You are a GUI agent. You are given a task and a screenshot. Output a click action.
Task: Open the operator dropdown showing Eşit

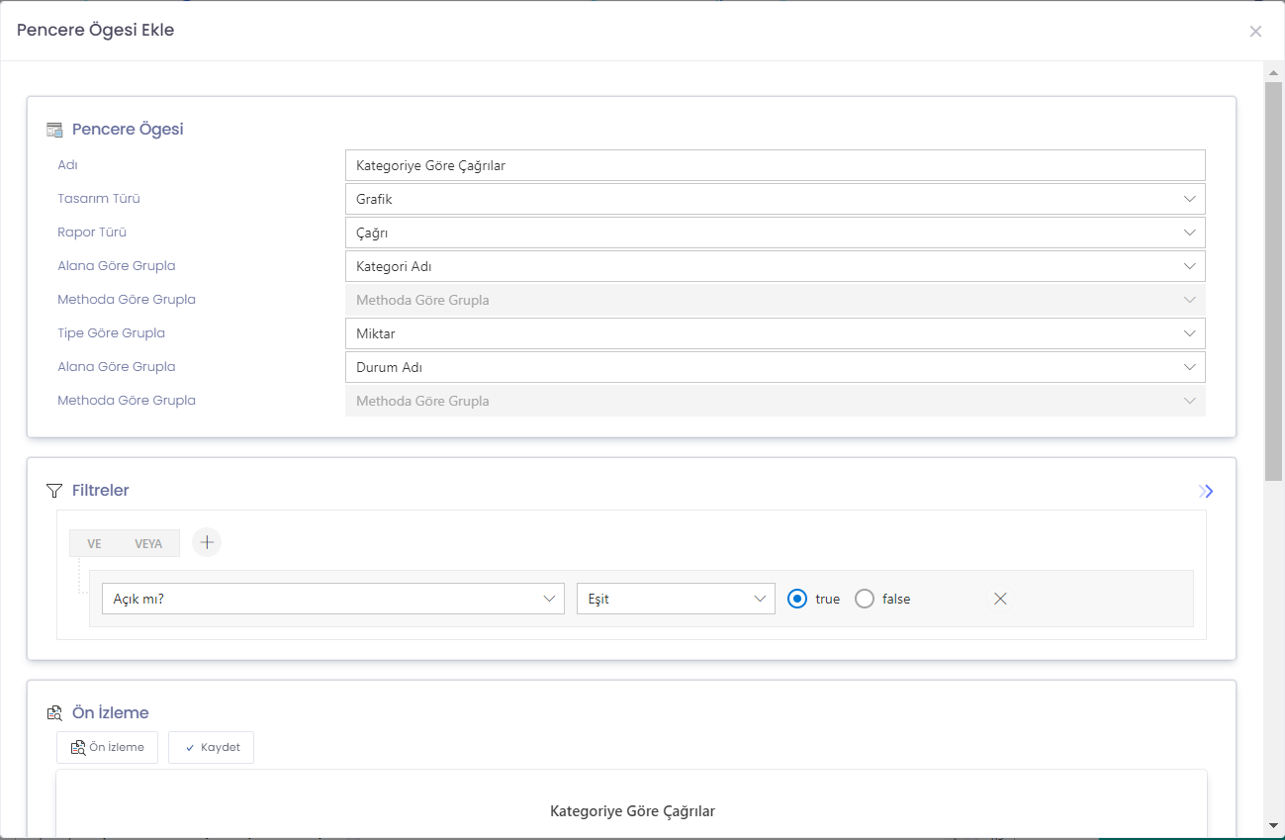click(676, 599)
